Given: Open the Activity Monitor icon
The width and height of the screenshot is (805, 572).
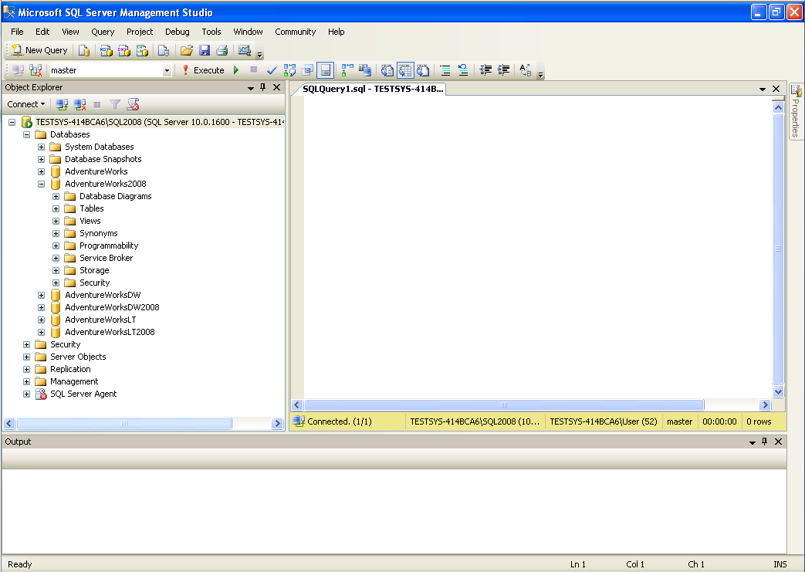Looking at the screenshot, I should click(245, 50).
